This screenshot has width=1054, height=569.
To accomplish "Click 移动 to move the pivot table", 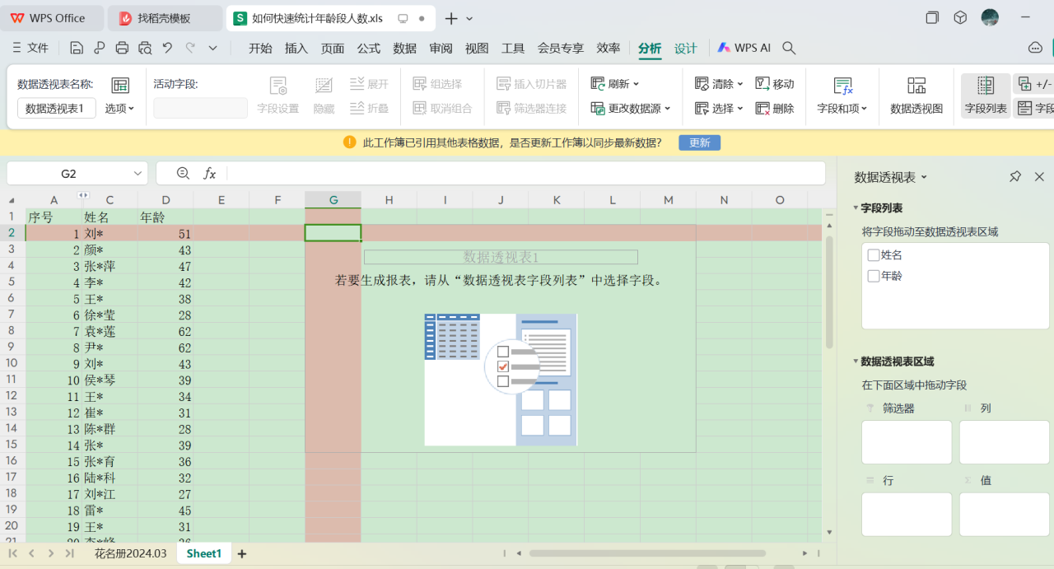I will point(775,84).
